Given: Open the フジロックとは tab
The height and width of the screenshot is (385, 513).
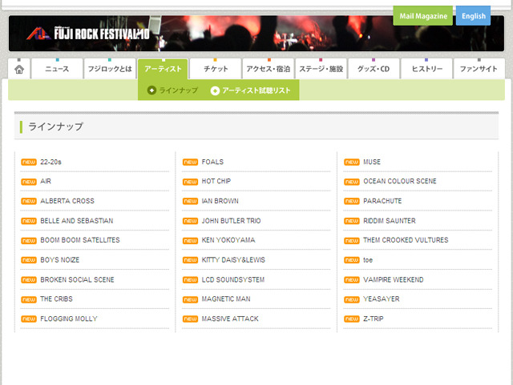Looking at the screenshot, I should click(110, 69).
